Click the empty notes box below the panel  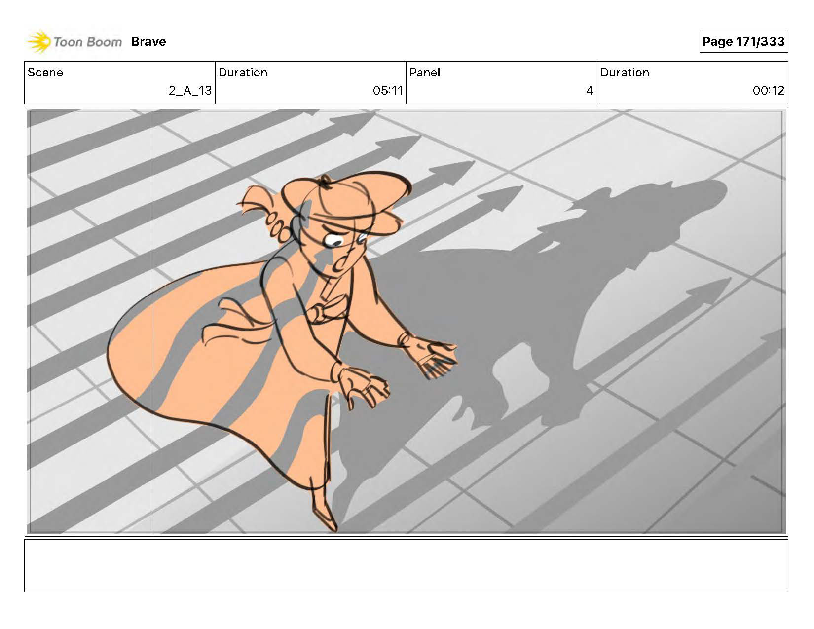(406, 565)
